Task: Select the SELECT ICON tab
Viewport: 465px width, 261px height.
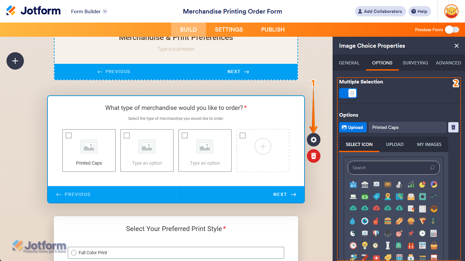Action: coord(359,144)
